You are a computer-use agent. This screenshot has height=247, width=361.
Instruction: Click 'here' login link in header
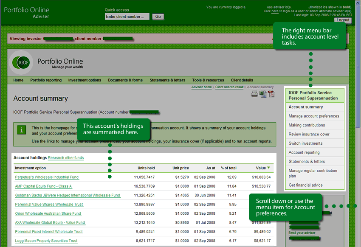(x=275, y=11)
